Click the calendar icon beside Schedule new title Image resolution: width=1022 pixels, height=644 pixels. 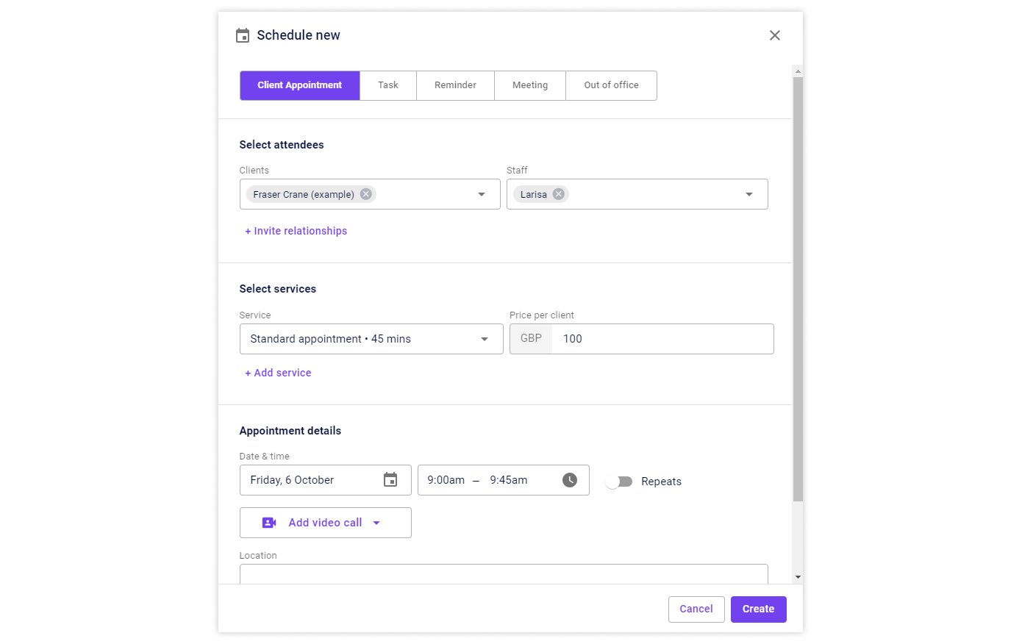click(243, 35)
